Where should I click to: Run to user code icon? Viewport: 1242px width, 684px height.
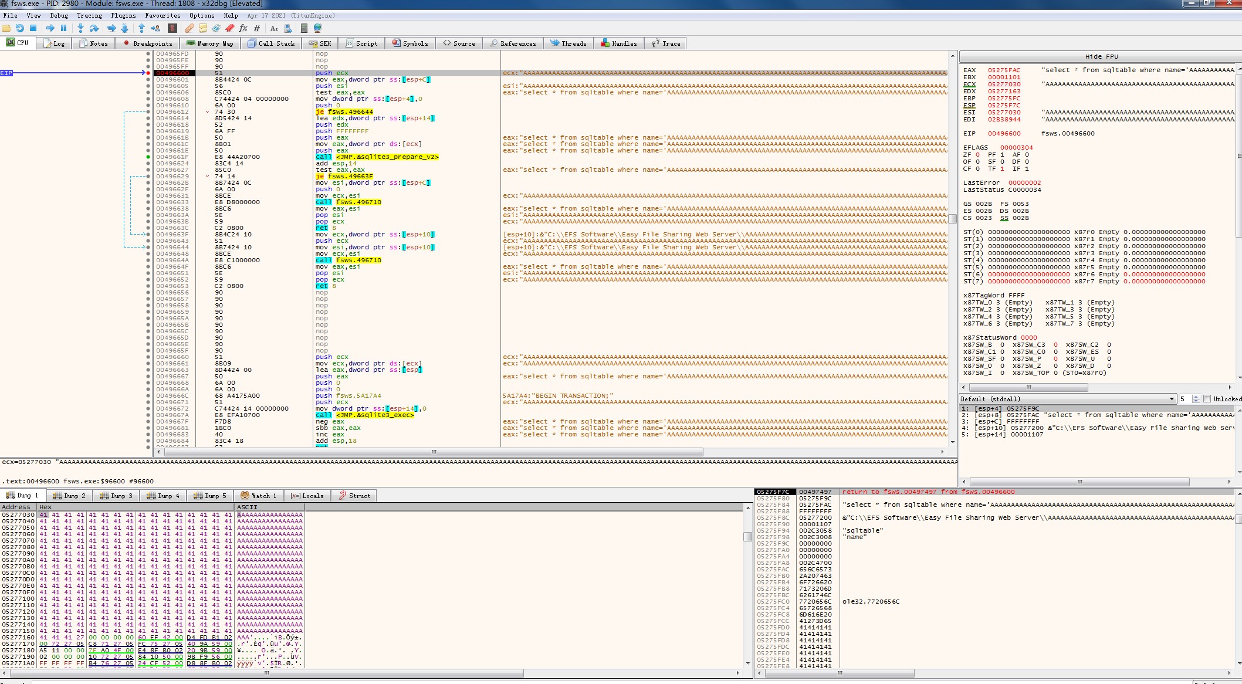(155, 28)
